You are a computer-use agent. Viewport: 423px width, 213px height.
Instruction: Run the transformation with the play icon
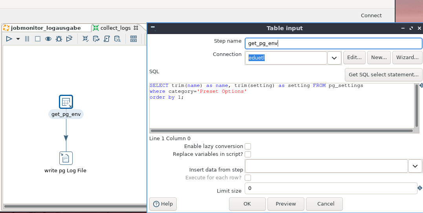point(9,39)
